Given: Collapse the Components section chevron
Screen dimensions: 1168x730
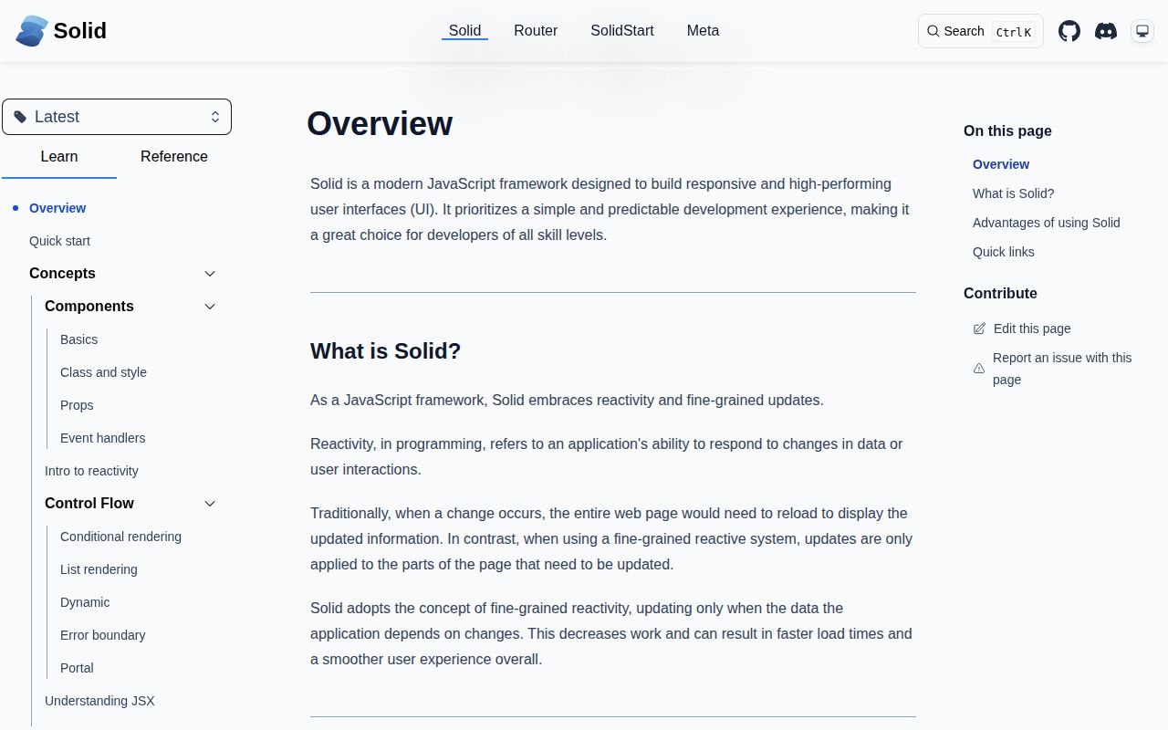Looking at the screenshot, I should coord(210,307).
